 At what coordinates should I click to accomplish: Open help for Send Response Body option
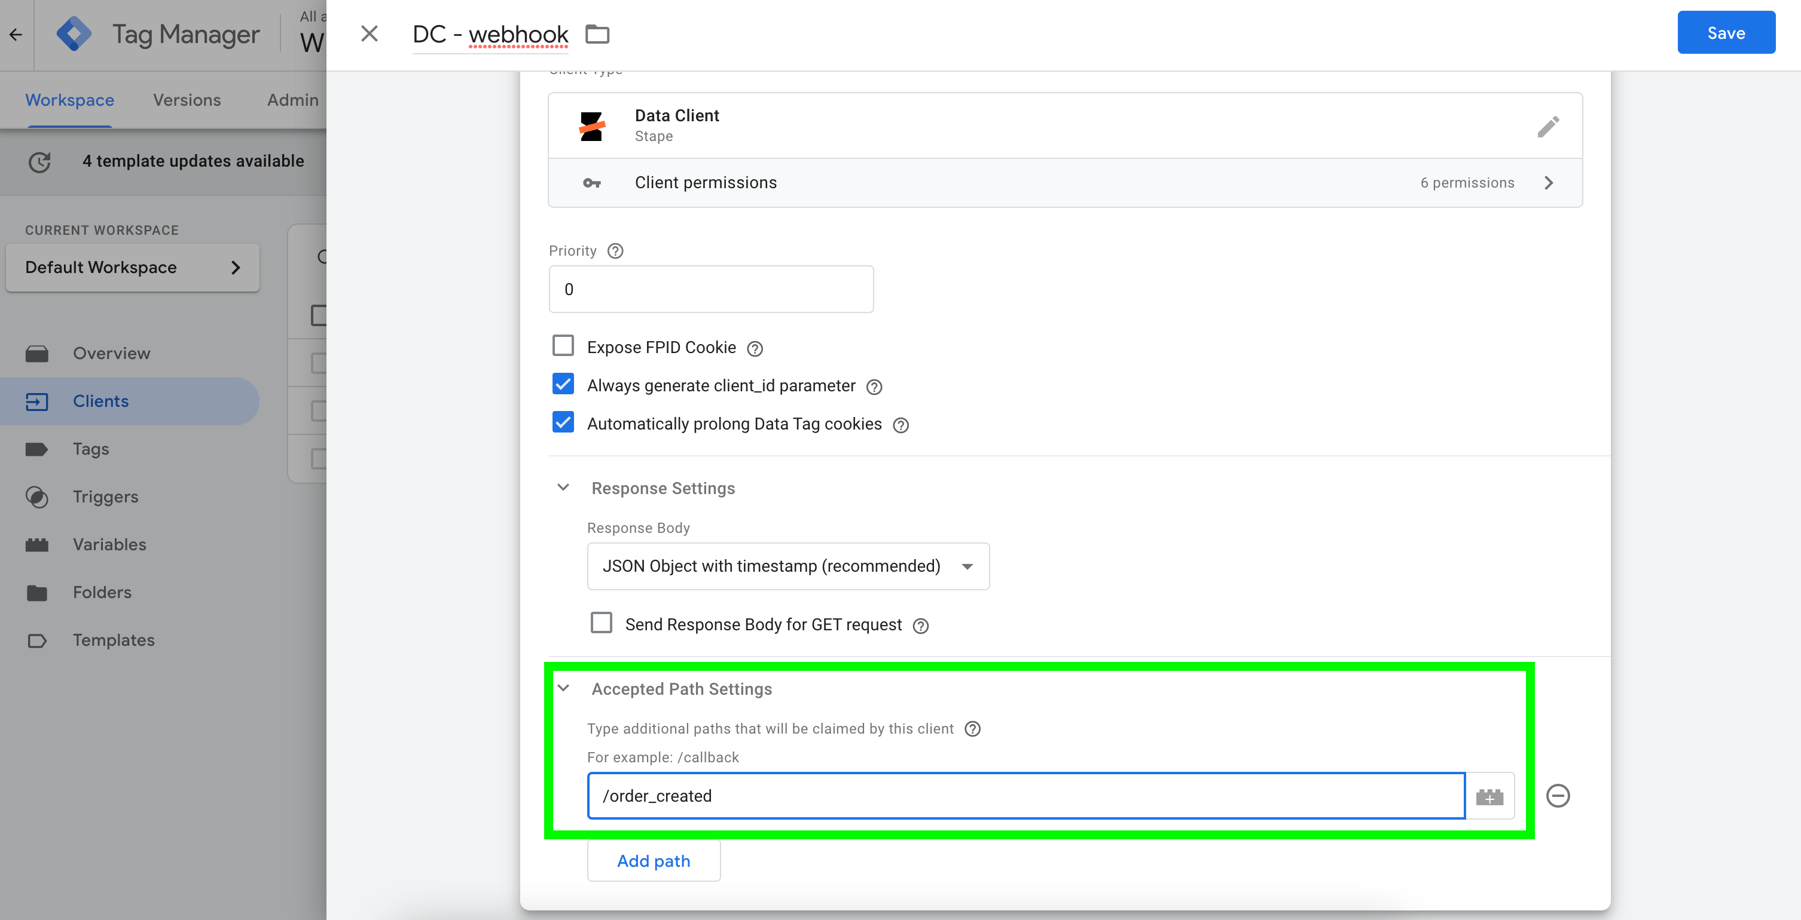(921, 625)
